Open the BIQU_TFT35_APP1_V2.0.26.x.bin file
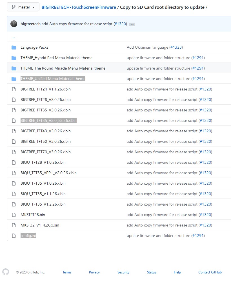The height and width of the screenshot is (289, 231). point(48,173)
